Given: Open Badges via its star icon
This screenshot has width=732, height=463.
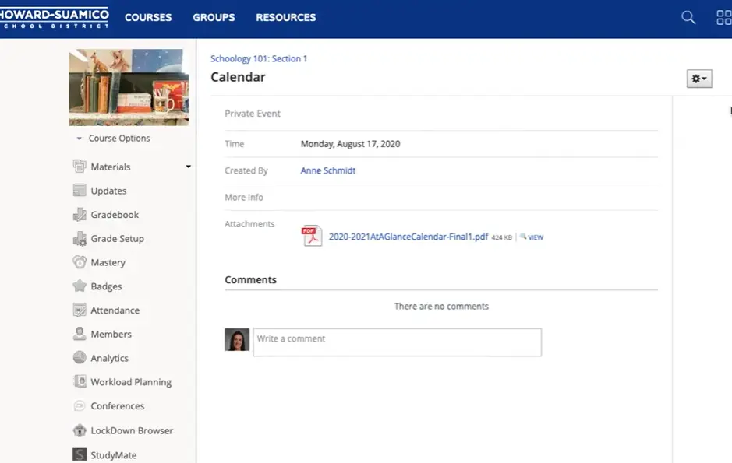Looking at the screenshot, I should [x=80, y=286].
